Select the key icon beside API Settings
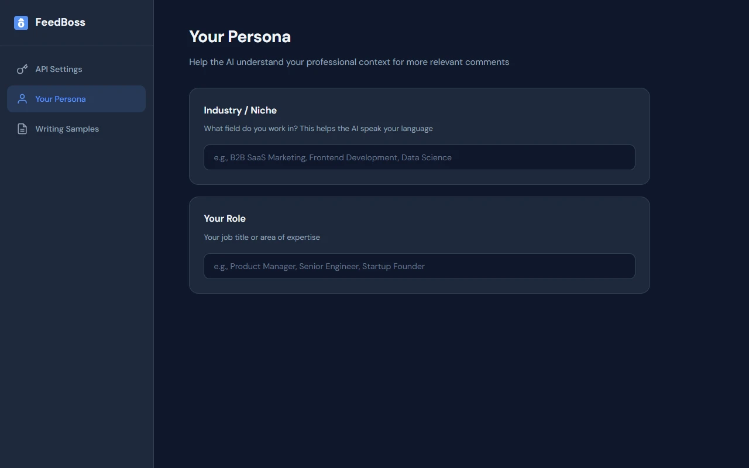The width and height of the screenshot is (749, 468). point(22,69)
